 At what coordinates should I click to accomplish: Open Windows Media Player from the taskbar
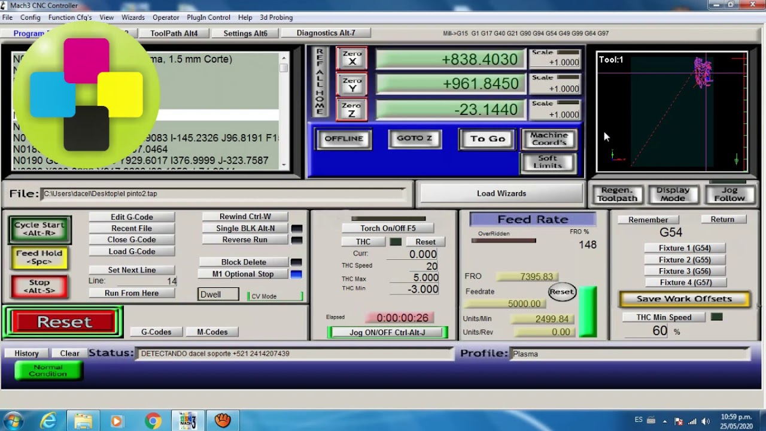point(117,421)
